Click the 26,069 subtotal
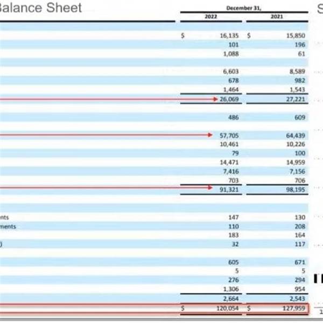 tap(229, 99)
